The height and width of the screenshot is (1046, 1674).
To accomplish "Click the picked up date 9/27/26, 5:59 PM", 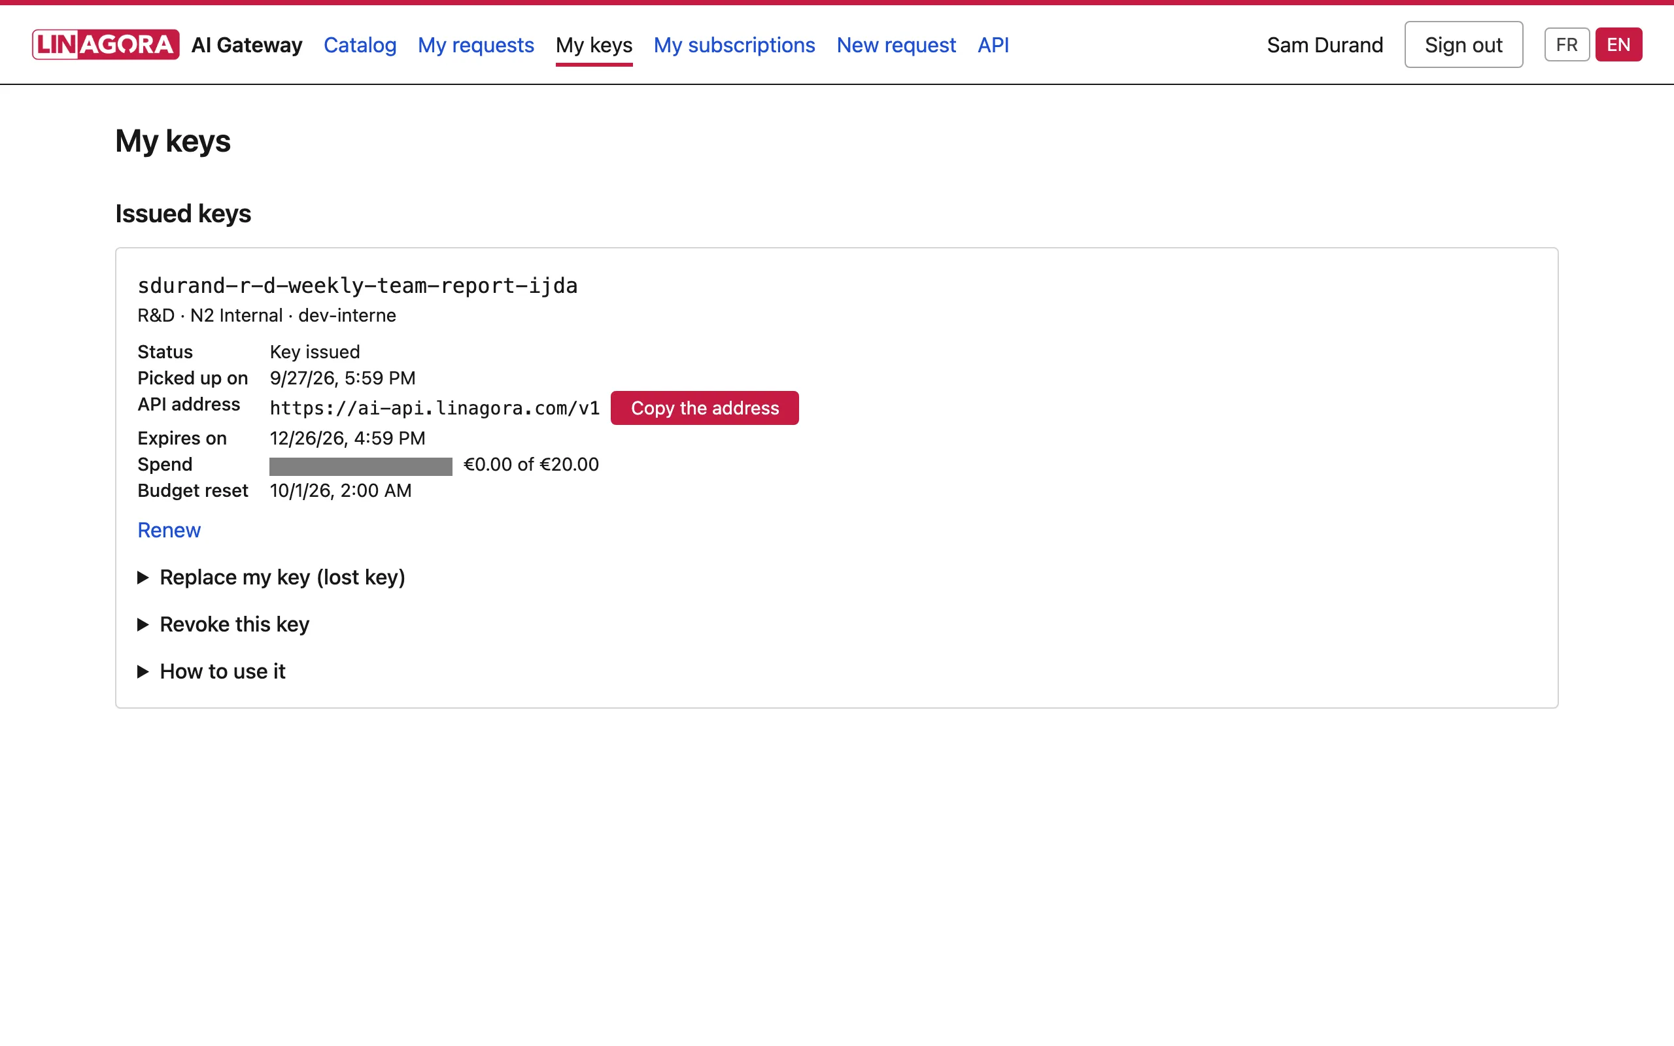I will [343, 378].
